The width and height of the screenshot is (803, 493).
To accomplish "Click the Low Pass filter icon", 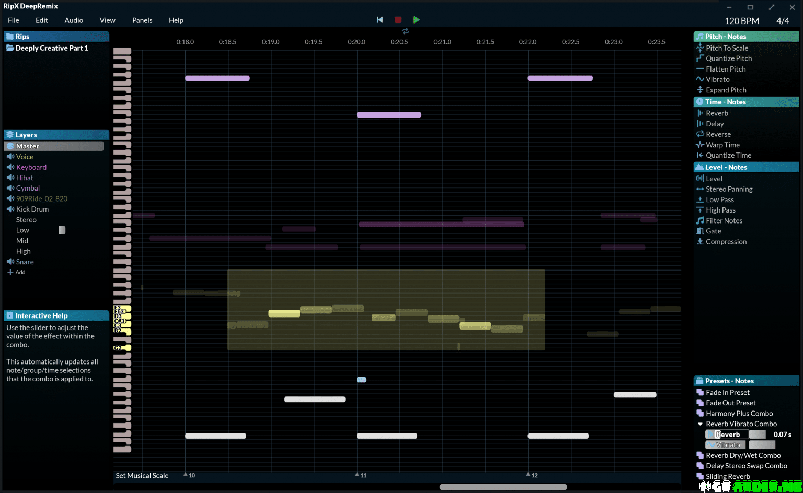I will tap(700, 199).
